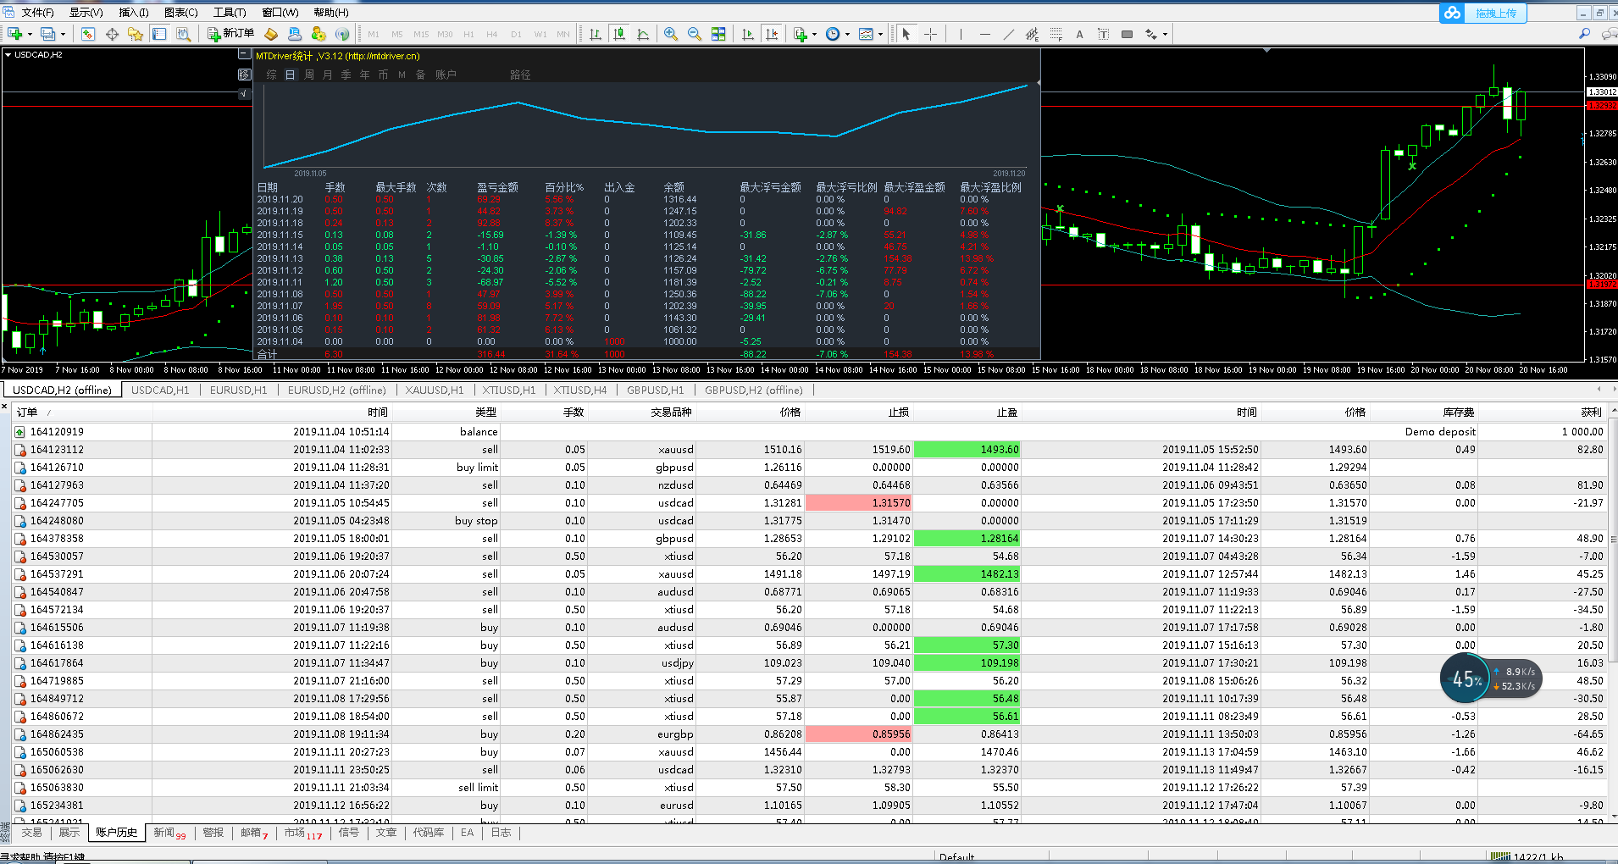Select the M15 timeframe button
Image resolution: width=1618 pixels, height=864 pixels.
point(421,34)
